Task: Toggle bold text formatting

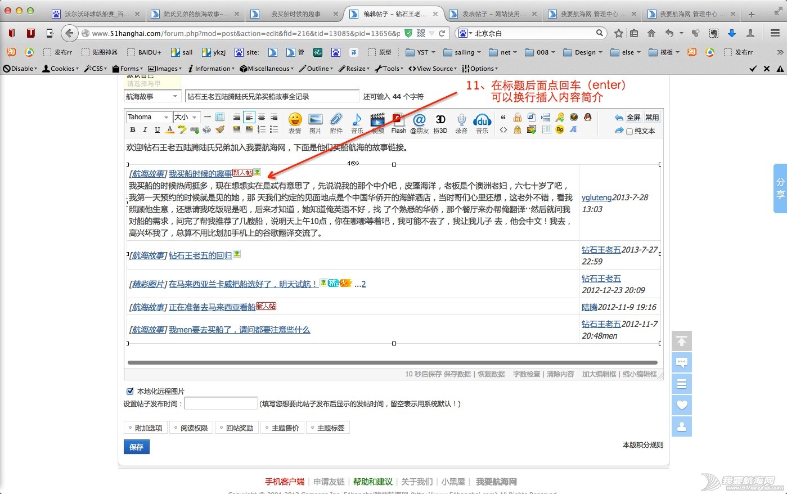Action: pos(133,129)
